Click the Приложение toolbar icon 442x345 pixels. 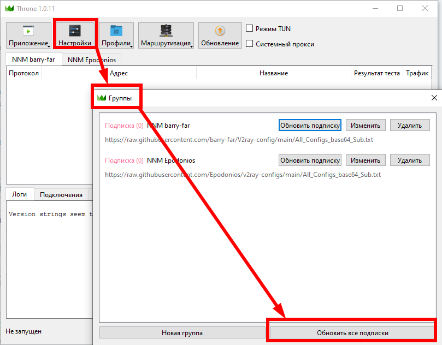(x=28, y=31)
